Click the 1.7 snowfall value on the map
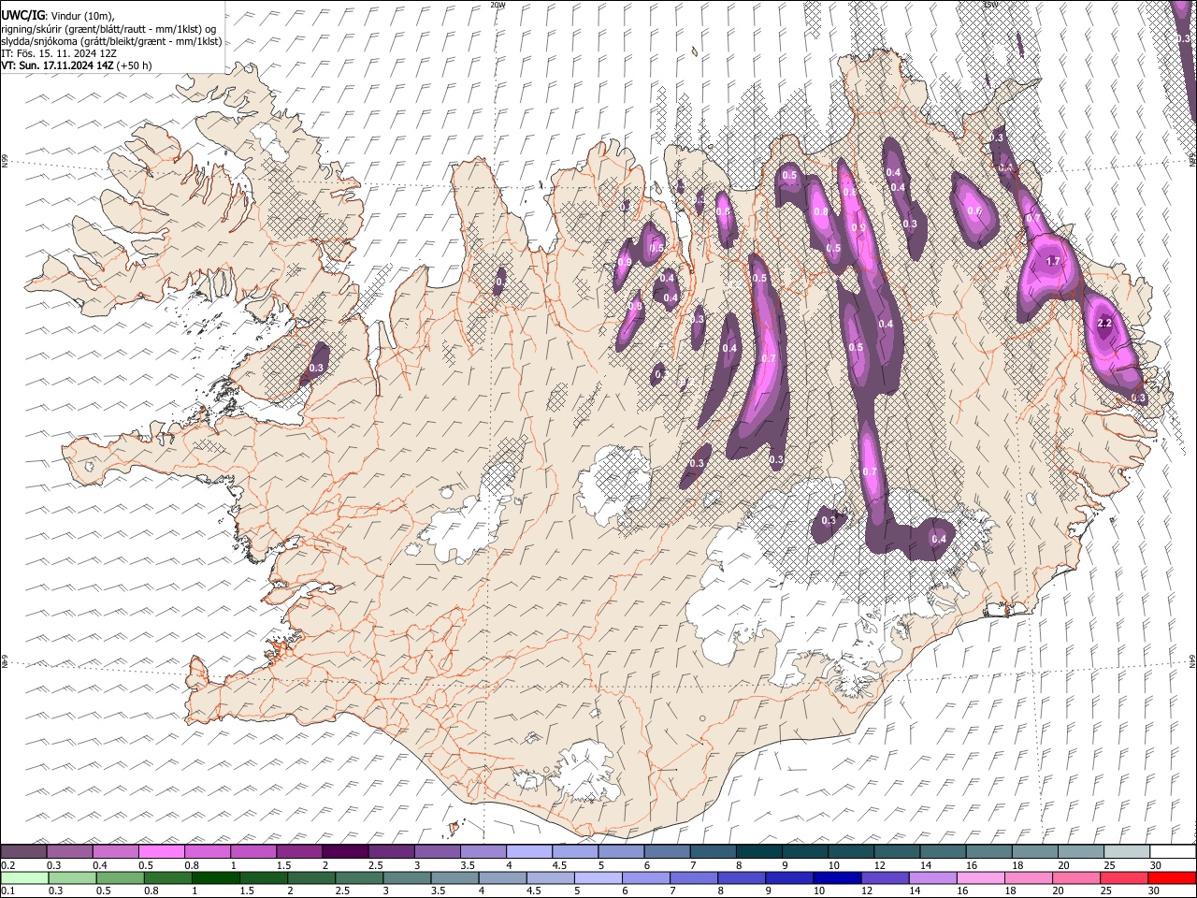Screen dimensions: 1197x898 point(1053,261)
